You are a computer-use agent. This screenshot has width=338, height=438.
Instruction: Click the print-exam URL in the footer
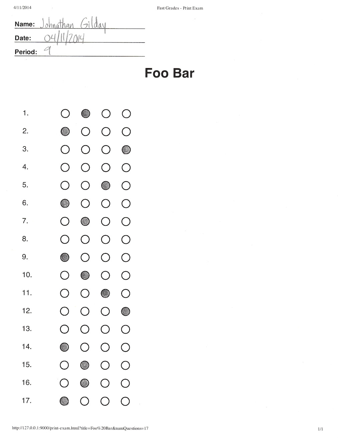pyautogui.click(x=80, y=428)
